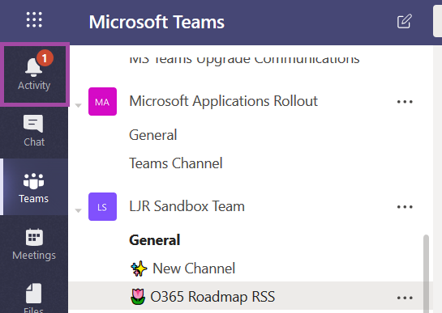
Task: Open more options for Microsoft Applications Rollout
Action: (x=405, y=102)
